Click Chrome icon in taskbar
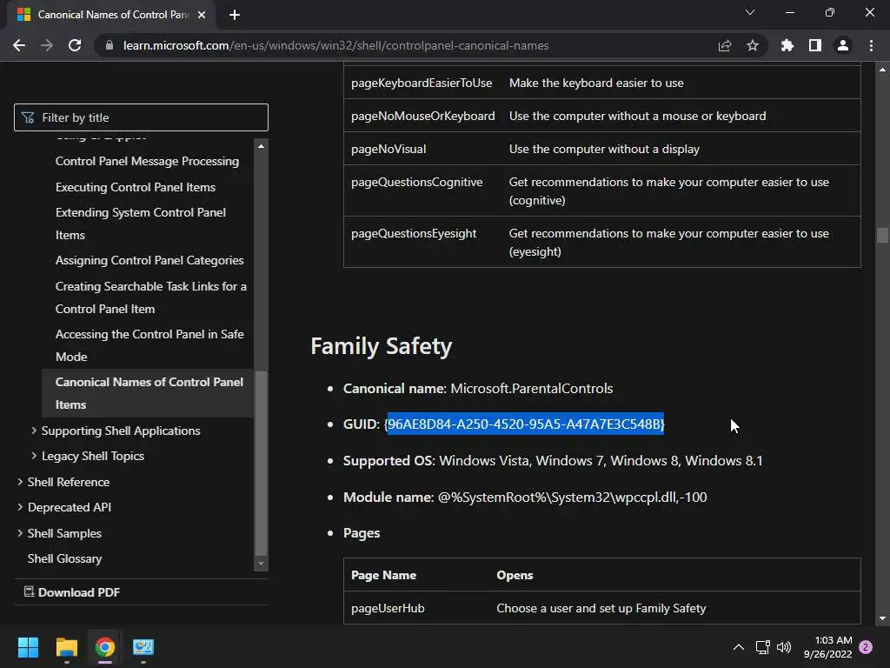The height and width of the screenshot is (668, 890). point(105,647)
